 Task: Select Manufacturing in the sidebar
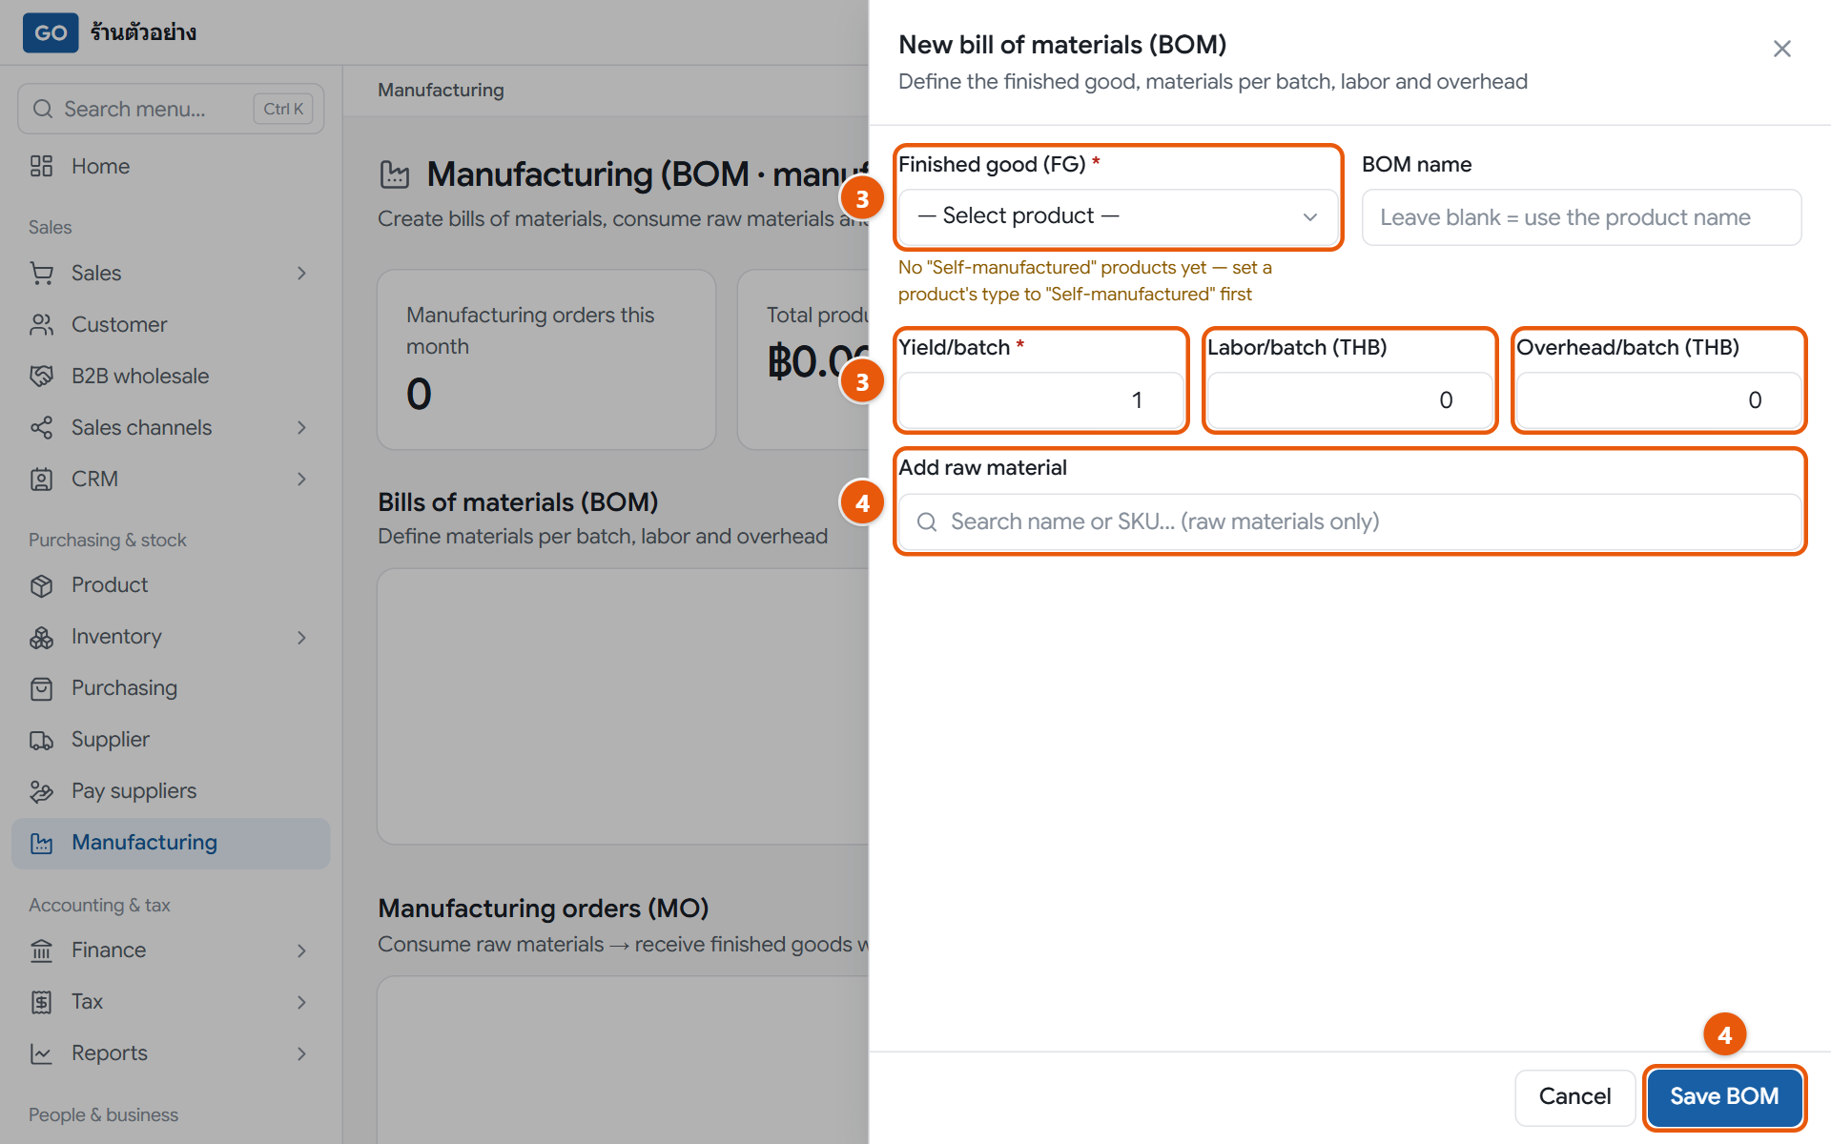(x=171, y=843)
